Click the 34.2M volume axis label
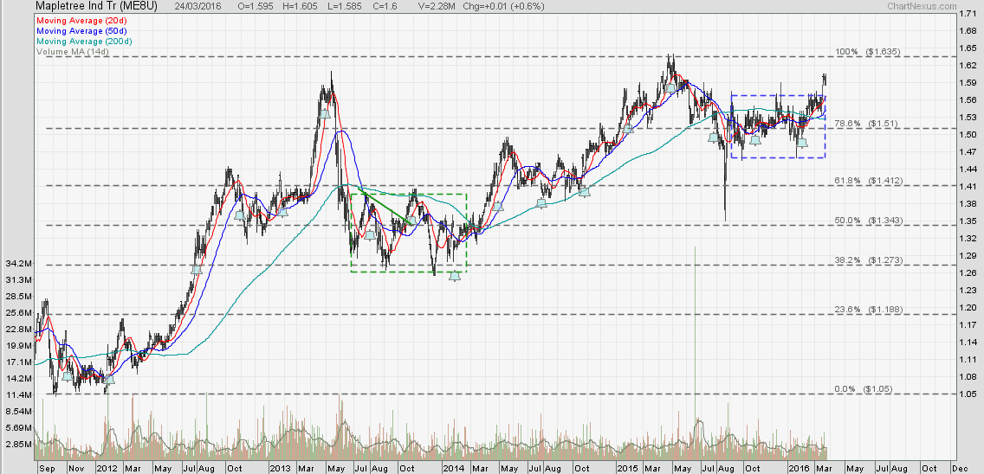 (17, 263)
